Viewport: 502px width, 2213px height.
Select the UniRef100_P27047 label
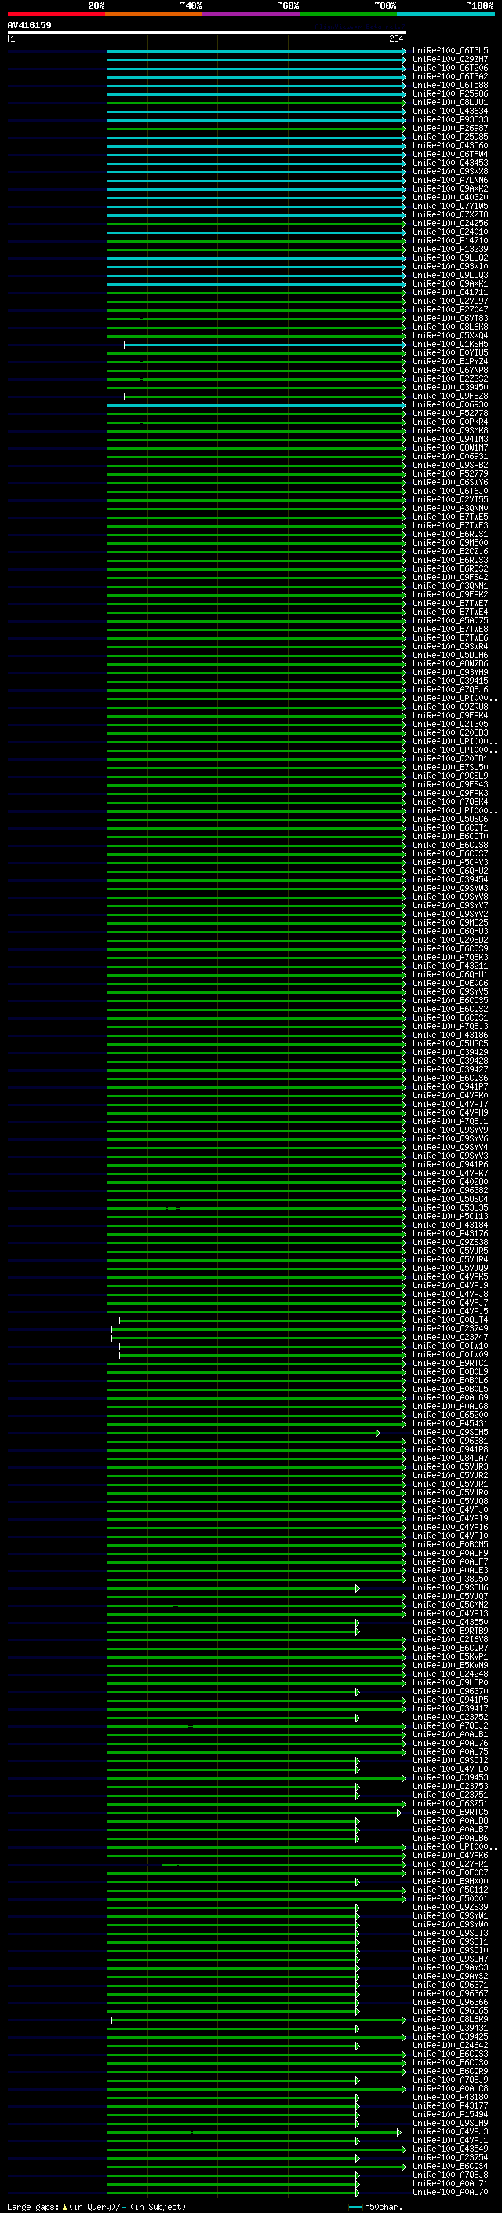450,309
